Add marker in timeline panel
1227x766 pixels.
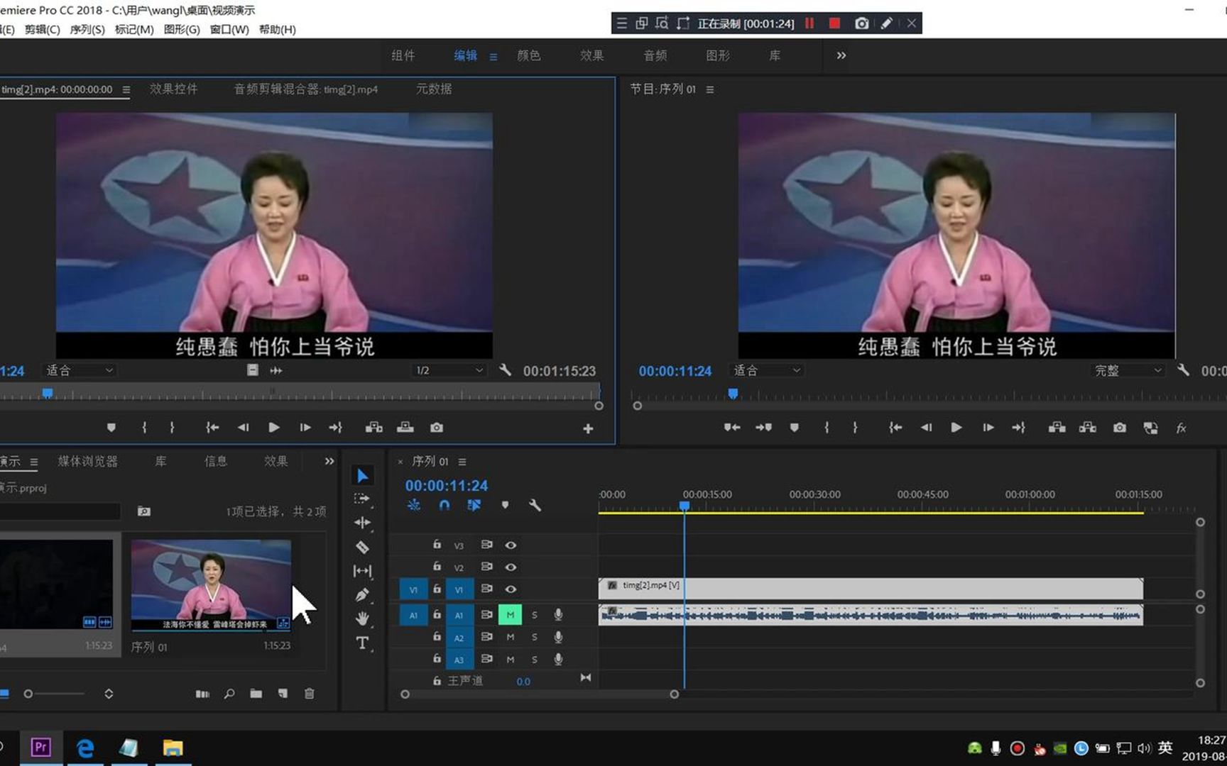click(x=505, y=505)
